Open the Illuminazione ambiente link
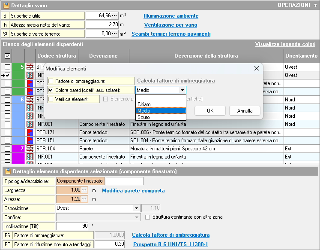Image resolution: width=320 pixels, height=250 pixels. 171,16
